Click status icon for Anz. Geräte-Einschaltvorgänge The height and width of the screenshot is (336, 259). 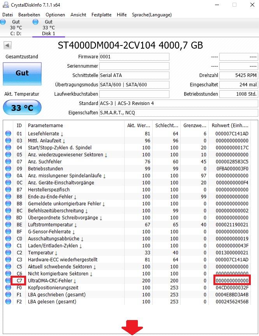[8, 182]
